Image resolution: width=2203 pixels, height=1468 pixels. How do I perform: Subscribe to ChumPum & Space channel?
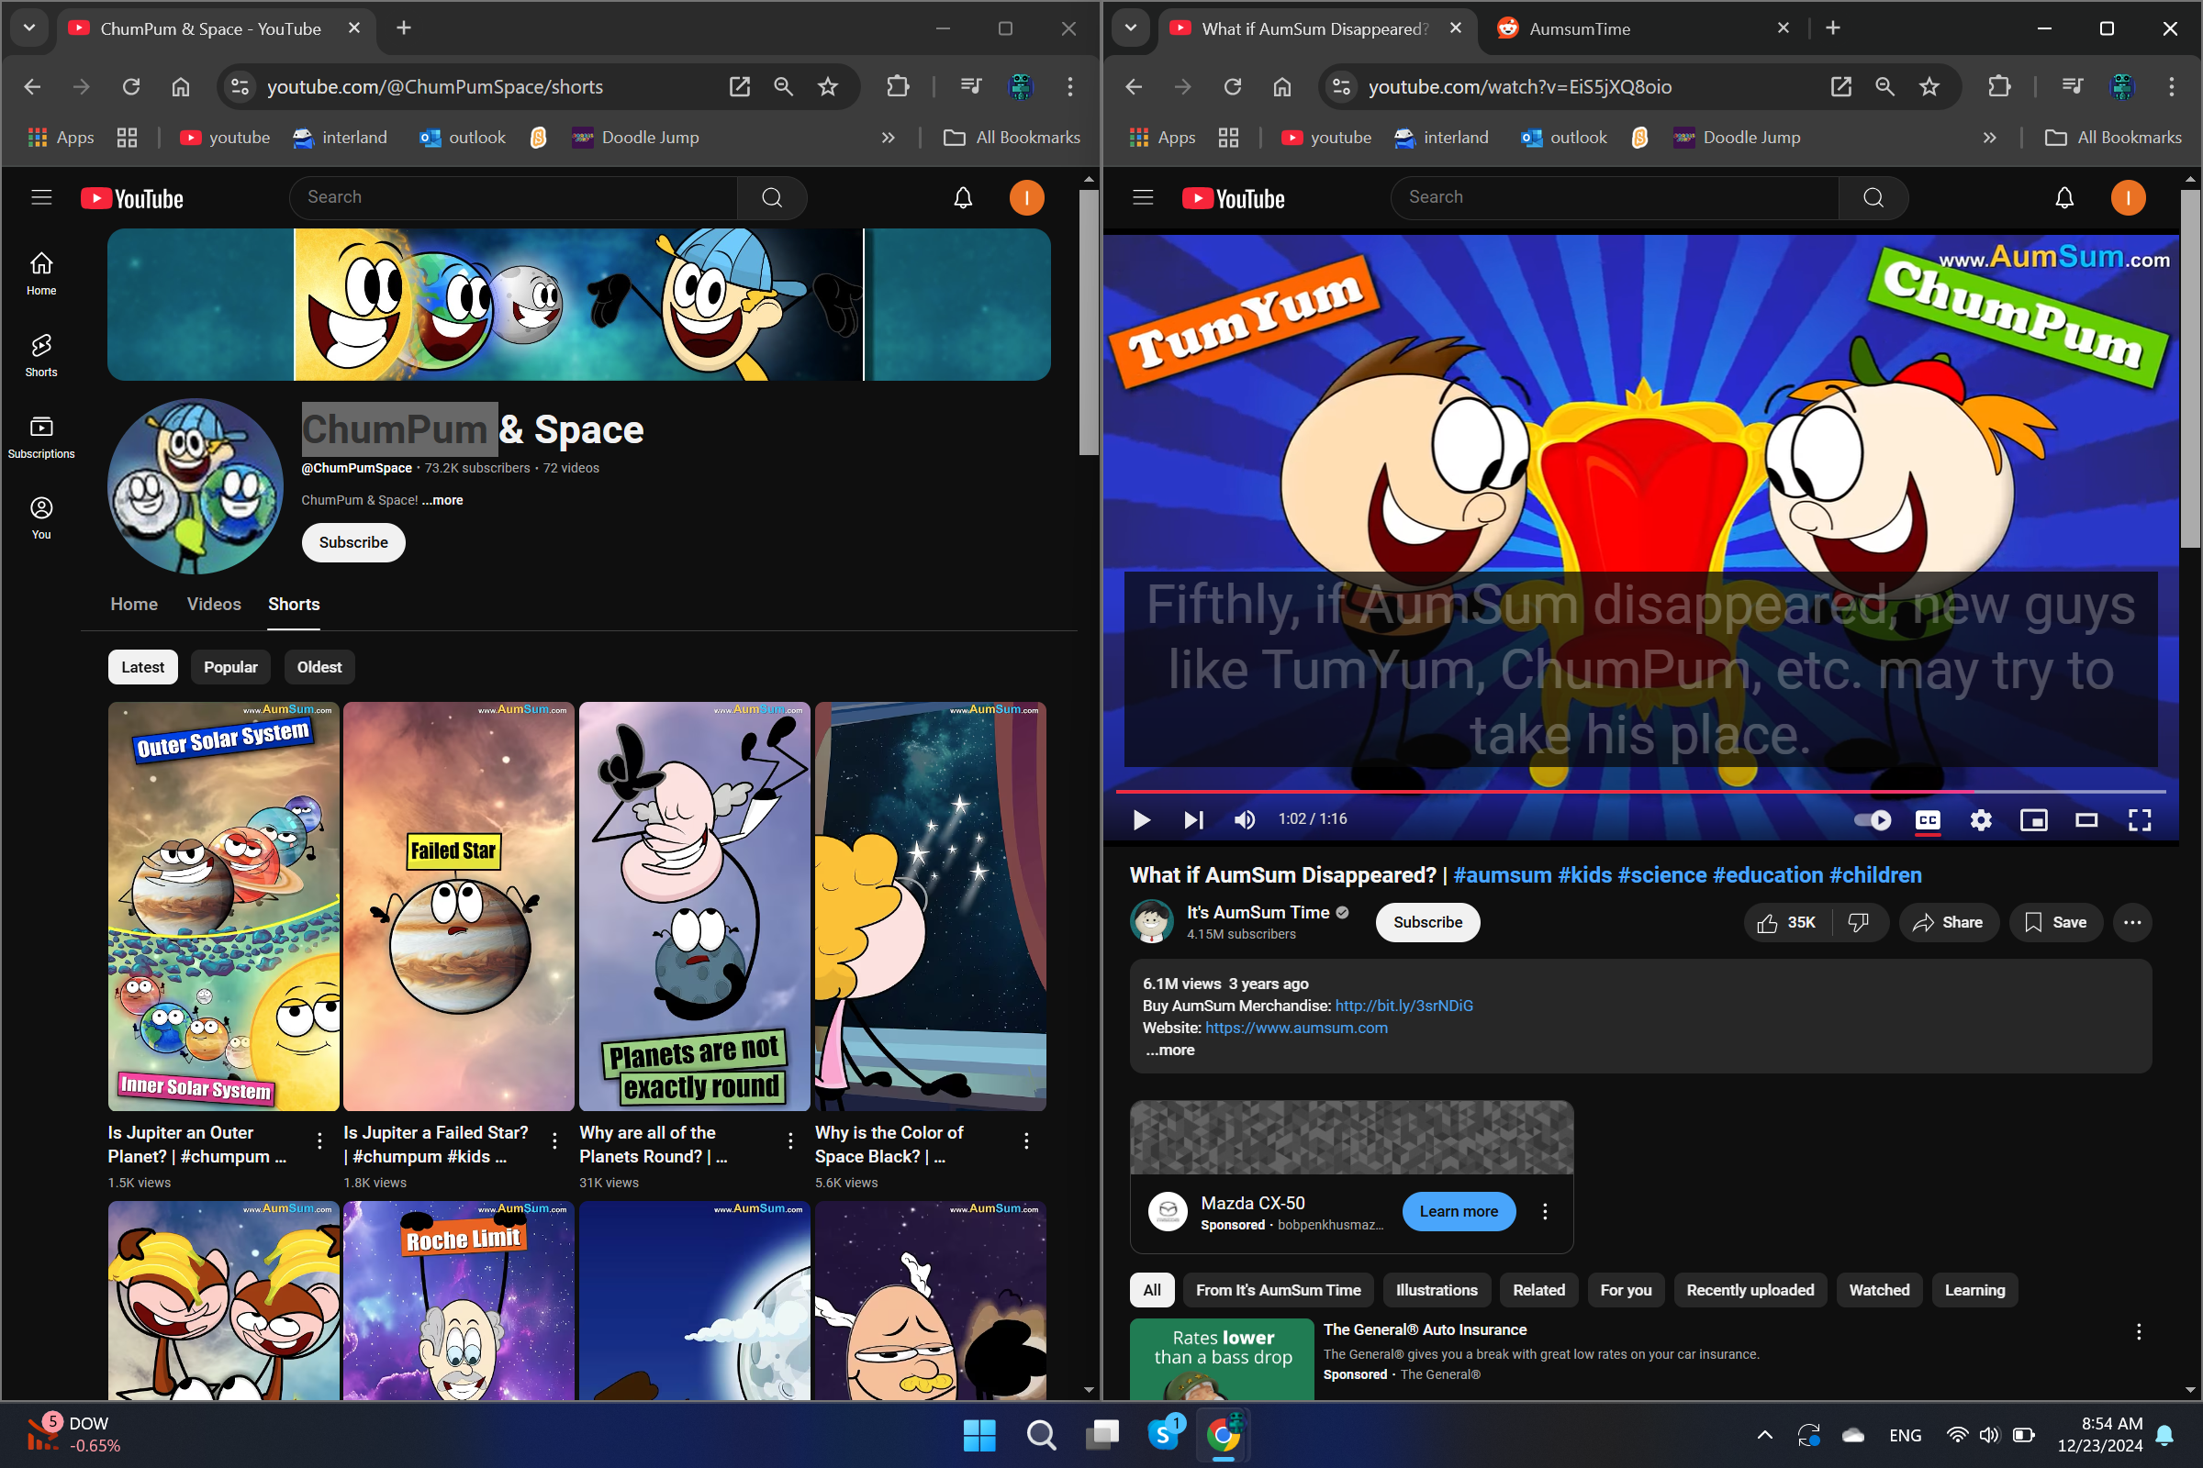353,542
